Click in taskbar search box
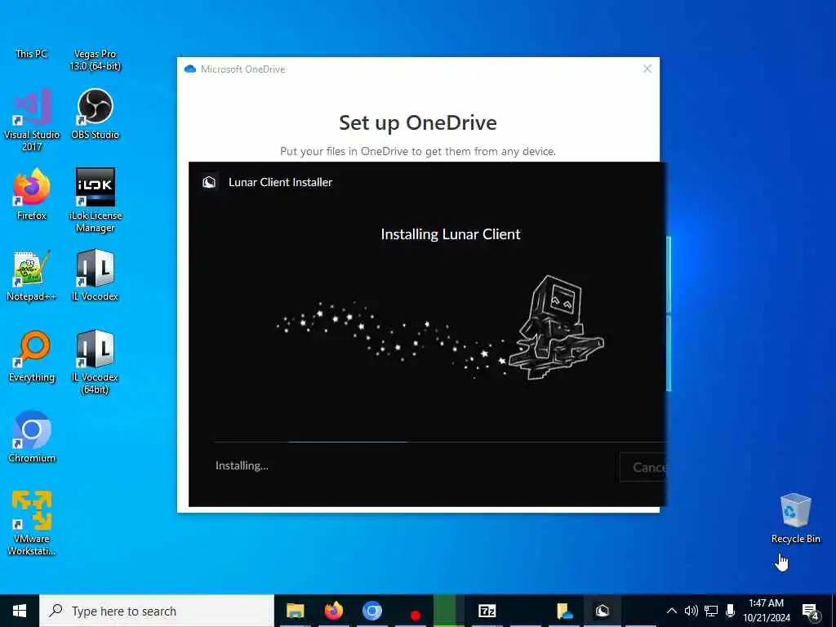The image size is (836, 627). pos(157,611)
